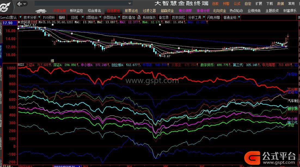Viewport: 300px width, 167px height.
Task: Open the 常用 menu
Action: tap(291, 4)
